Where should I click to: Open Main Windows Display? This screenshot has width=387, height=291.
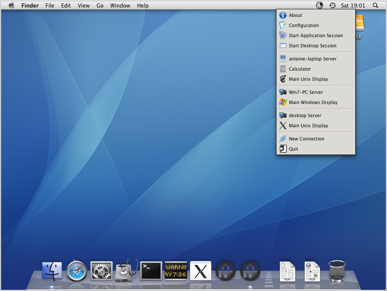pyautogui.click(x=316, y=102)
